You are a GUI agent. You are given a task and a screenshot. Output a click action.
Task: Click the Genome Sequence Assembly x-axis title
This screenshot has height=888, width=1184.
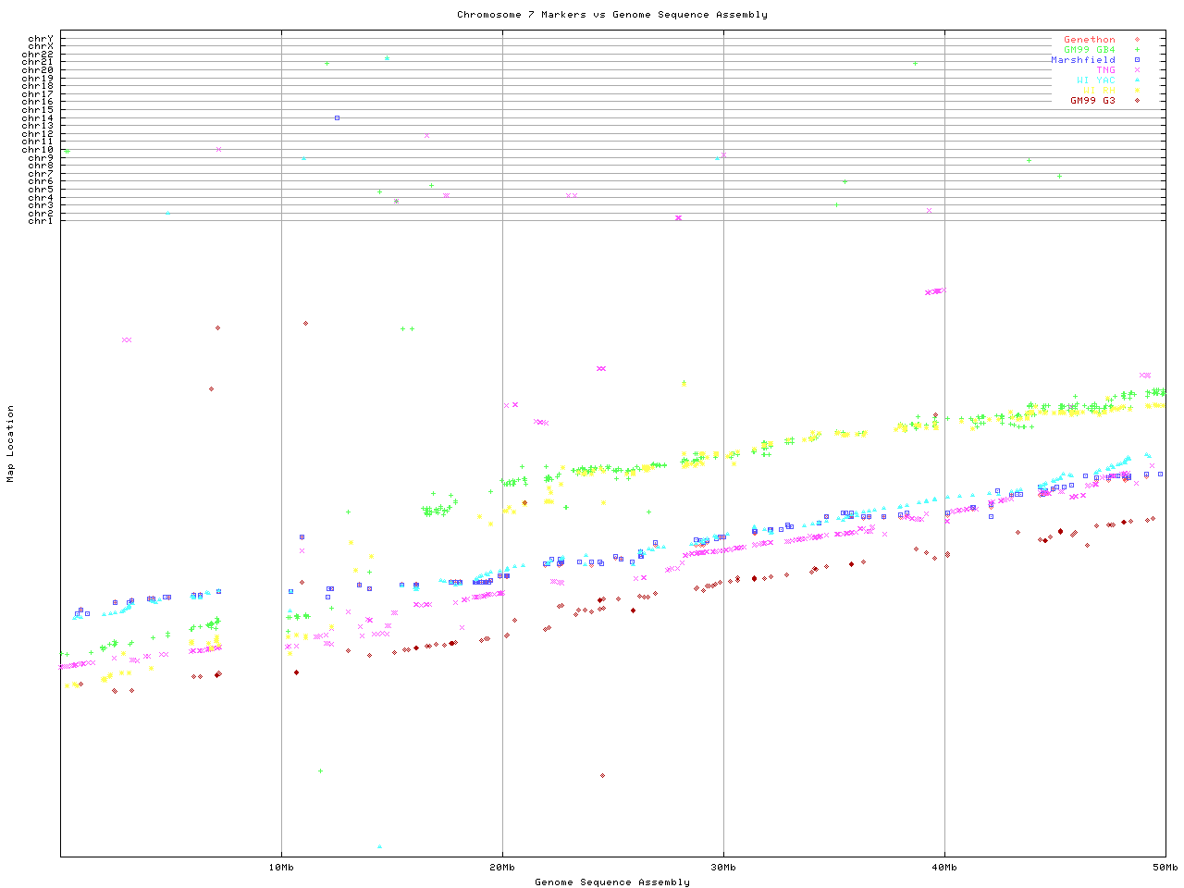point(611,882)
